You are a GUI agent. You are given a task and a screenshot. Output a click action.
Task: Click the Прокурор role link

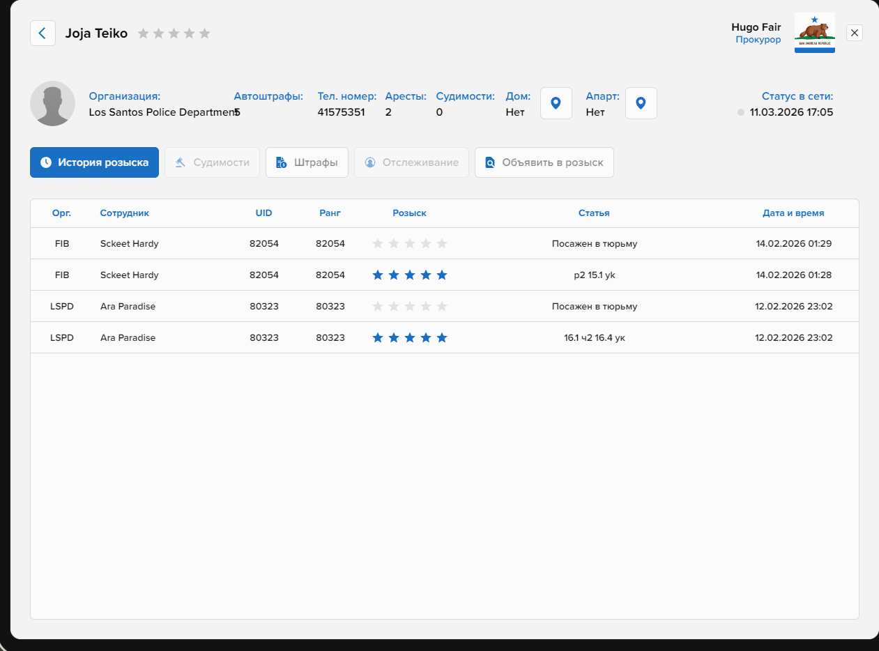pos(758,40)
